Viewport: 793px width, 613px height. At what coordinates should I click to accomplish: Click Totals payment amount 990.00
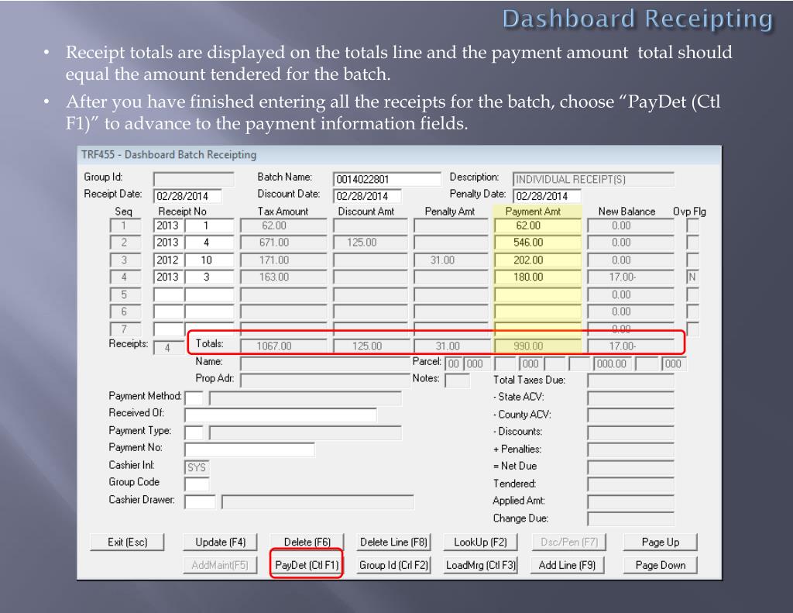coord(537,346)
